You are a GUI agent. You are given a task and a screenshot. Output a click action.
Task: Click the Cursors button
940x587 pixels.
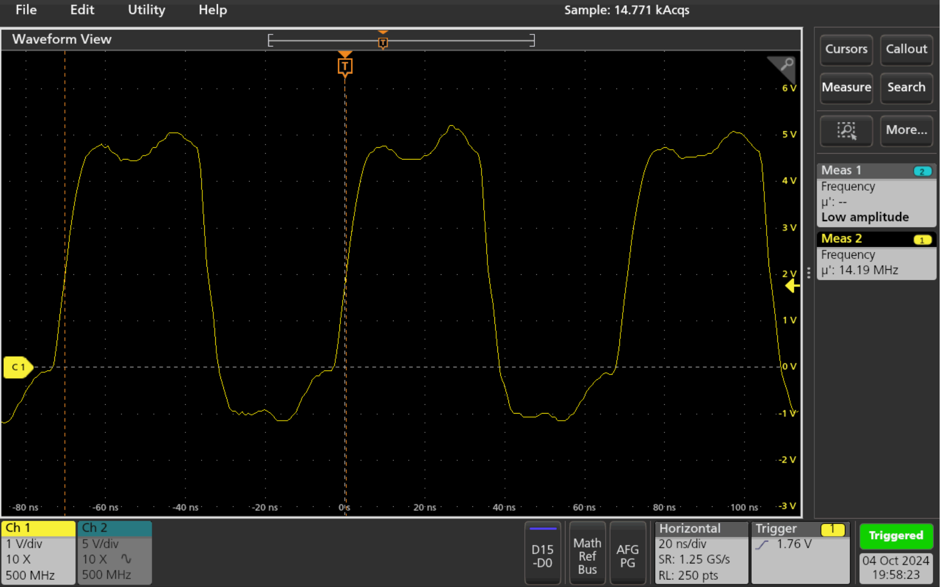click(846, 49)
